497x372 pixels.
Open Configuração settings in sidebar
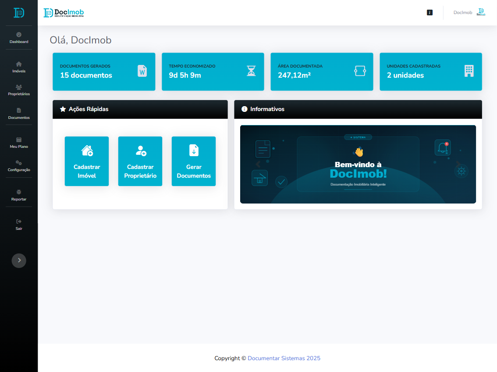(x=19, y=166)
